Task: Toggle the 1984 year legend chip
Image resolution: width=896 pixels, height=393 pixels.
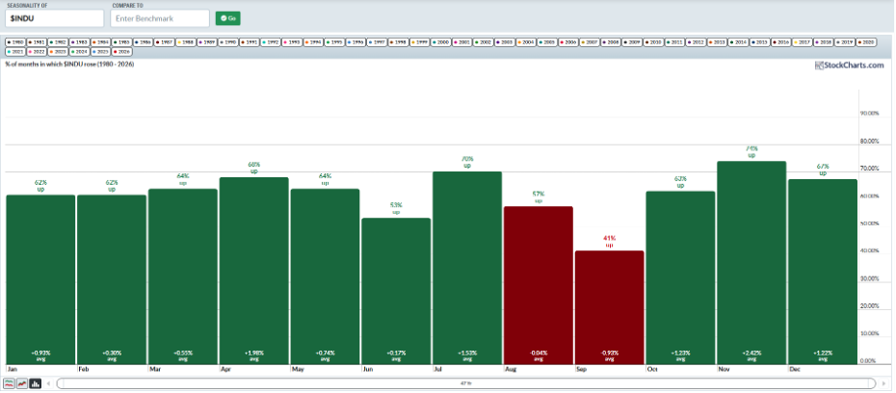Action: click(x=100, y=42)
